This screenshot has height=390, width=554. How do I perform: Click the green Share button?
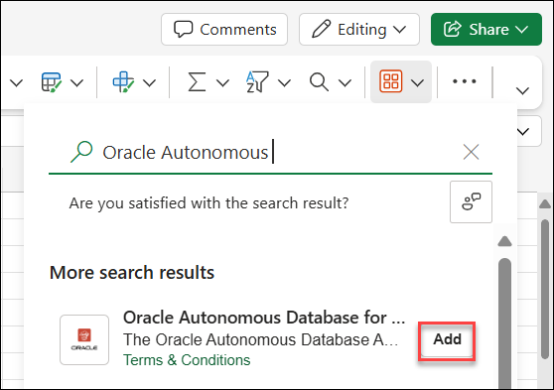[486, 30]
